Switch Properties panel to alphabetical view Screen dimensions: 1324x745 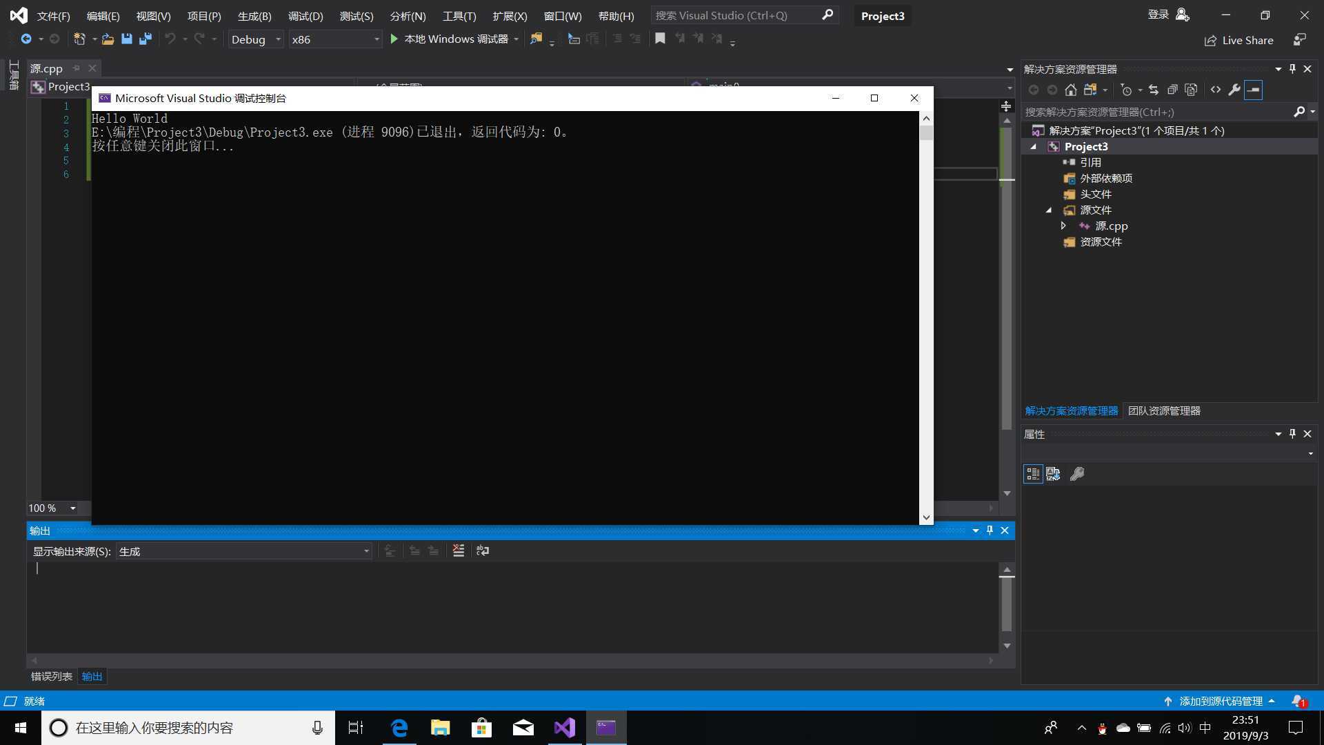(x=1053, y=474)
